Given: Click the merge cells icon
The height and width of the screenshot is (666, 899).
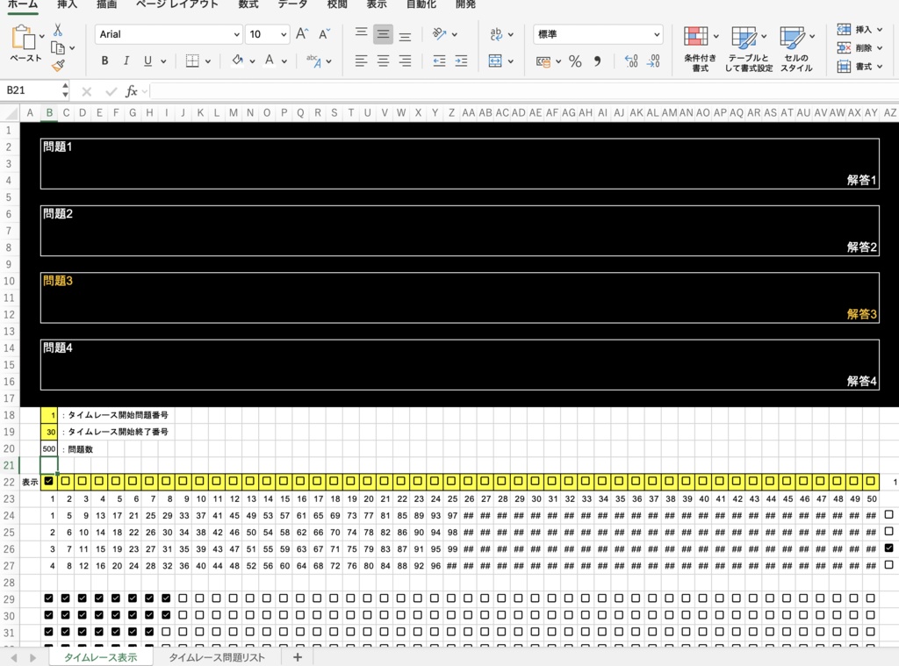Looking at the screenshot, I should [x=495, y=61].
